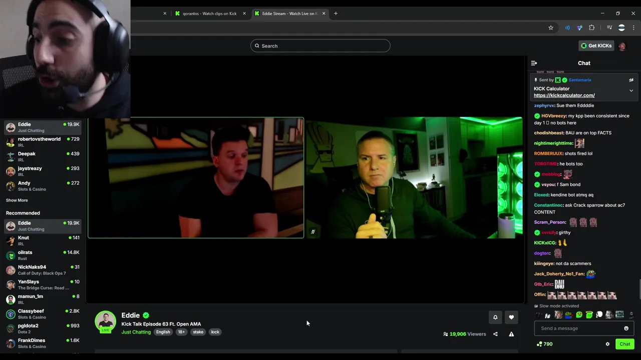Switch to qorantos clips tab
Viewport: 641px width, 360px height.
[x=209, y=13]
